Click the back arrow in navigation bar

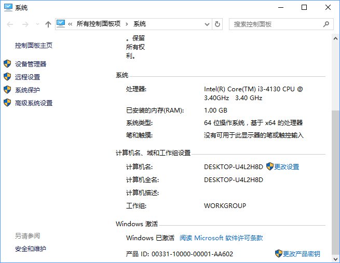(x=10, y=24)
